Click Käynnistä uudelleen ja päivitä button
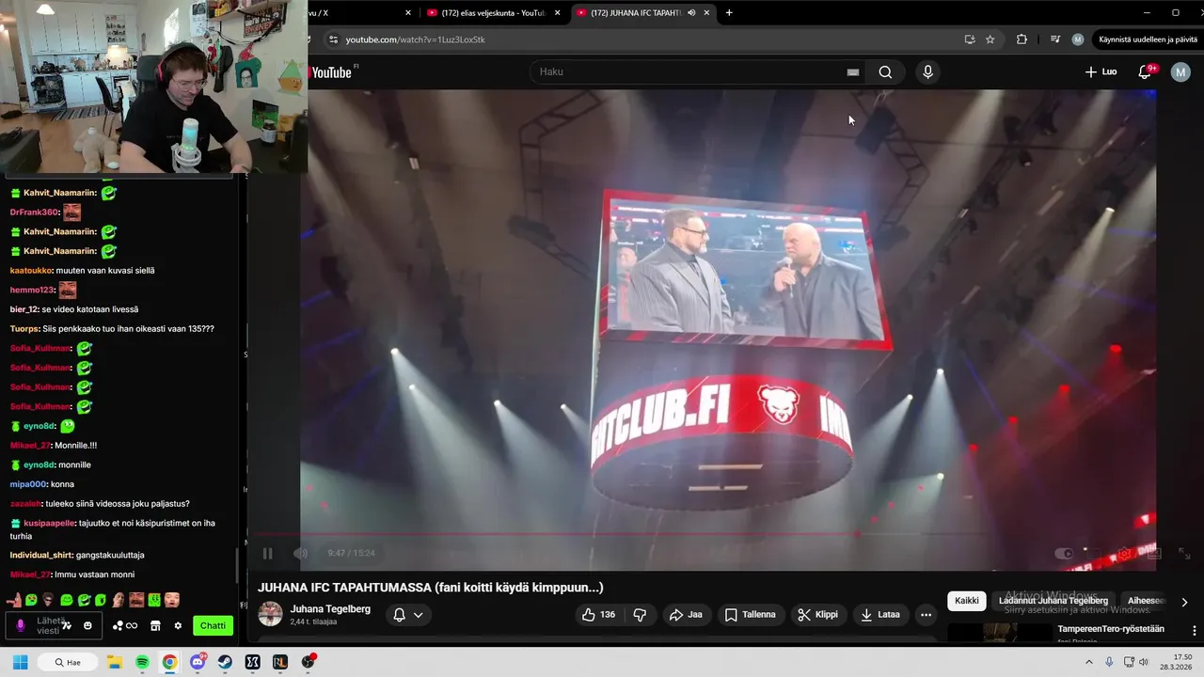This screenshot has height=677, width=1204. (x=1148, y=39)
